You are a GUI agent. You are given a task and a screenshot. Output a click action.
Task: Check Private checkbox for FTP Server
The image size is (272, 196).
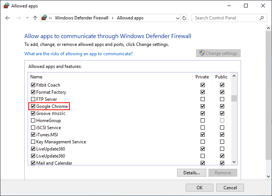[203, 99]
